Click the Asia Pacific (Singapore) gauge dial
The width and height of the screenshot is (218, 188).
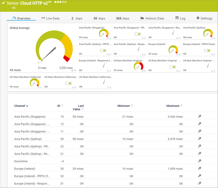coord(103,34)
